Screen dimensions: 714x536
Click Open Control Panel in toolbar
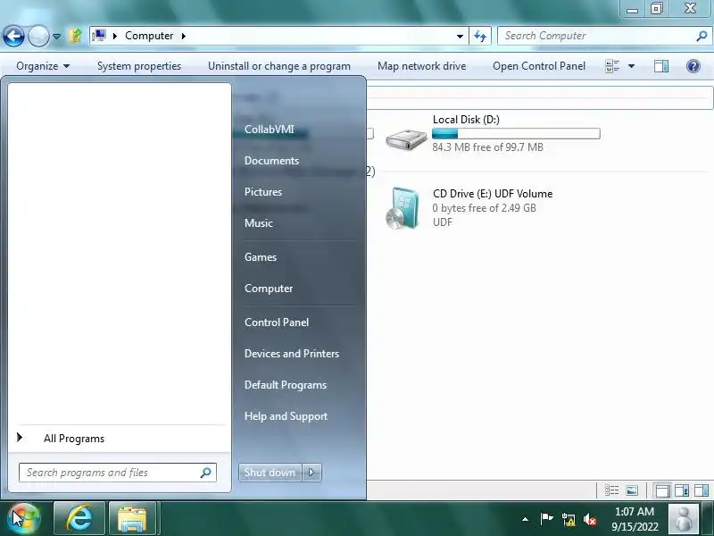539,66
